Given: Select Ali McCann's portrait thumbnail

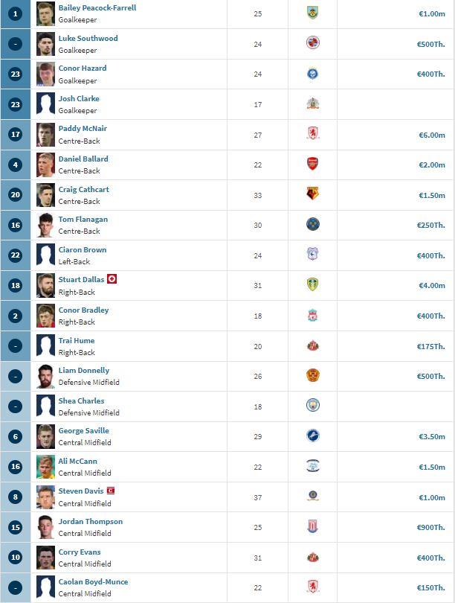Looking at the screenshot, I should [x=45, y=467].
